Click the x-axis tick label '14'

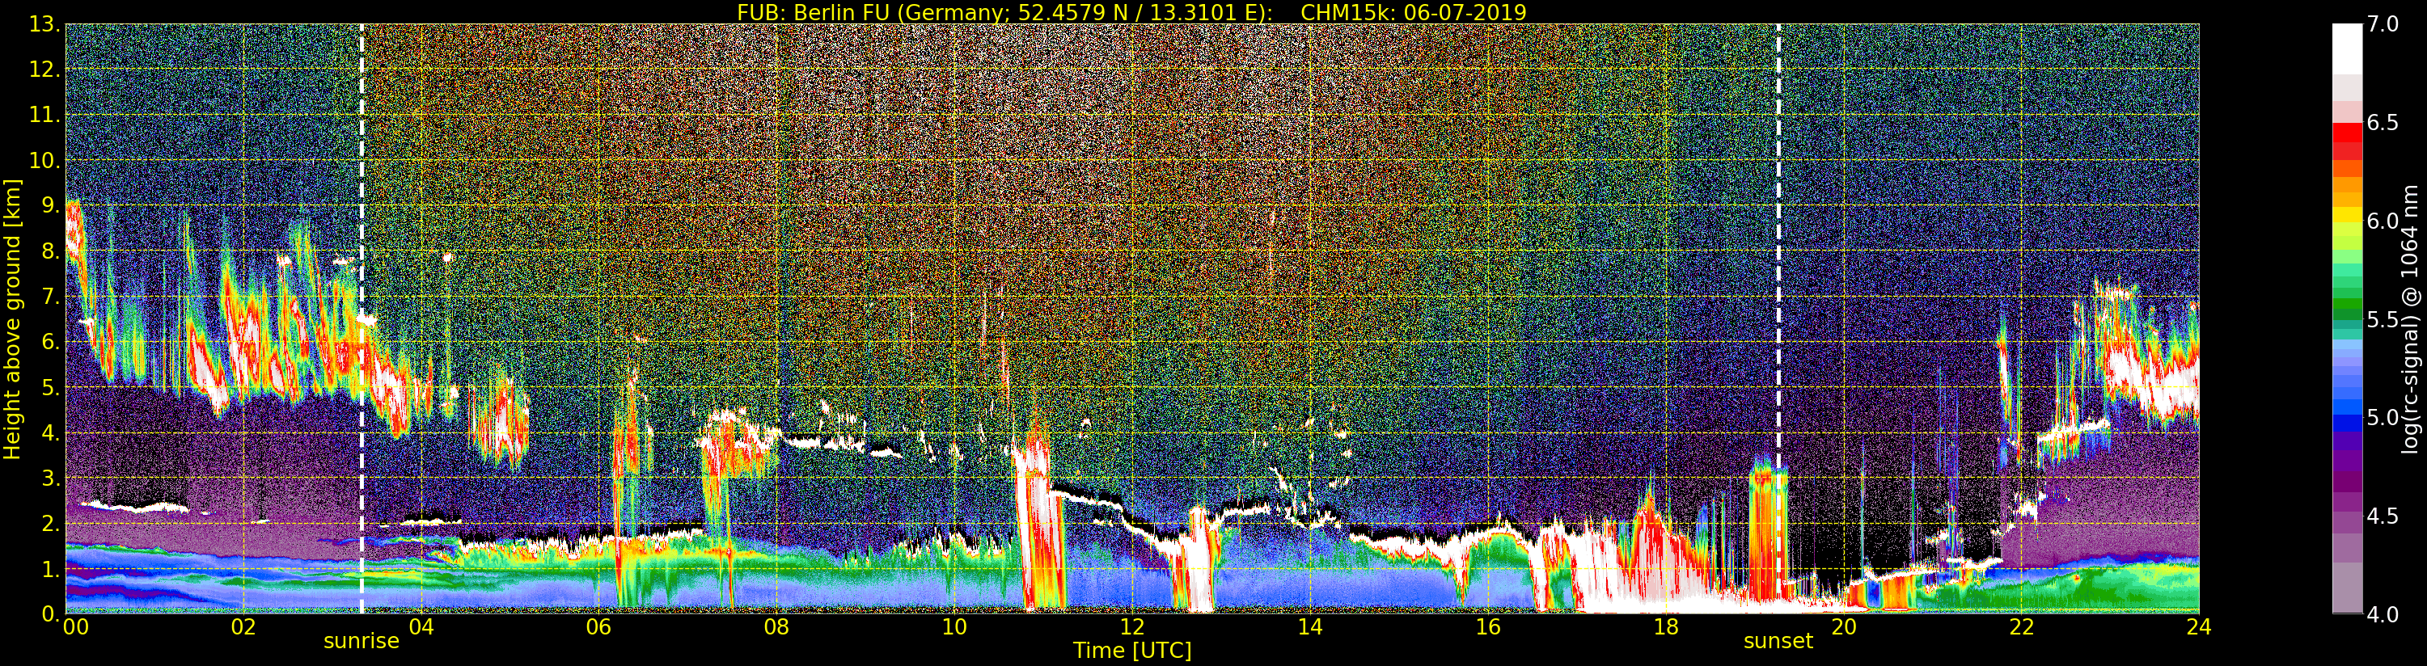coord(1310,626)
